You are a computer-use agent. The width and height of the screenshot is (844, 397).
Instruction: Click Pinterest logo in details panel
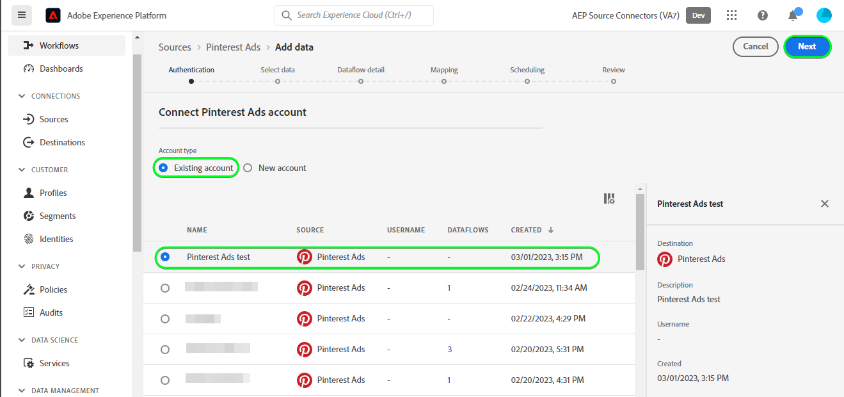(665, 259)
